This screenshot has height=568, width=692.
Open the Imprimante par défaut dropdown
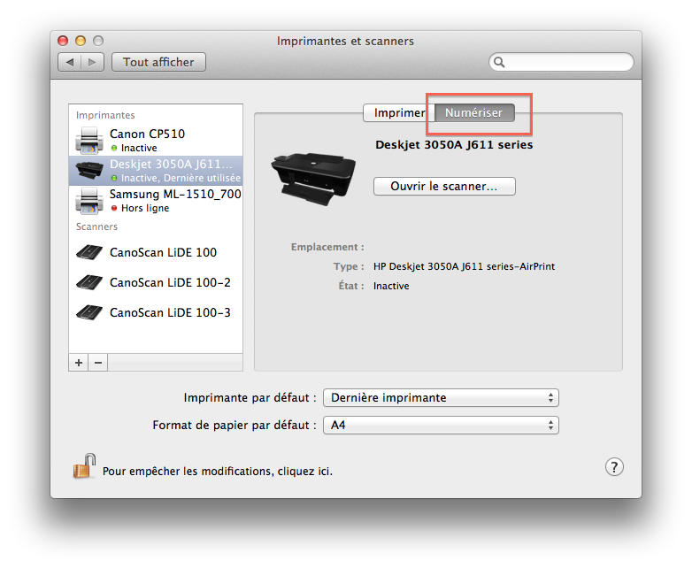point(441,398)
